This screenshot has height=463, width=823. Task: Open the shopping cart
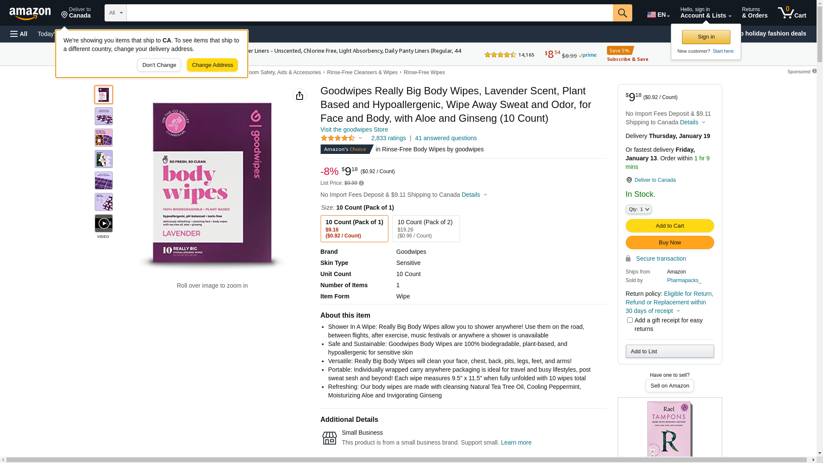792,13
